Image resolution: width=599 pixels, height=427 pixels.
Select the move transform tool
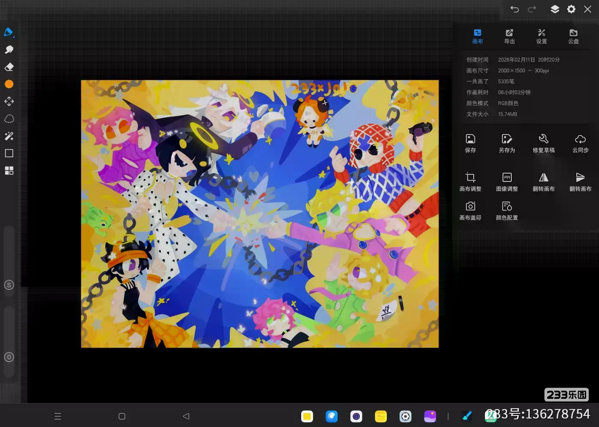(9, 102)
